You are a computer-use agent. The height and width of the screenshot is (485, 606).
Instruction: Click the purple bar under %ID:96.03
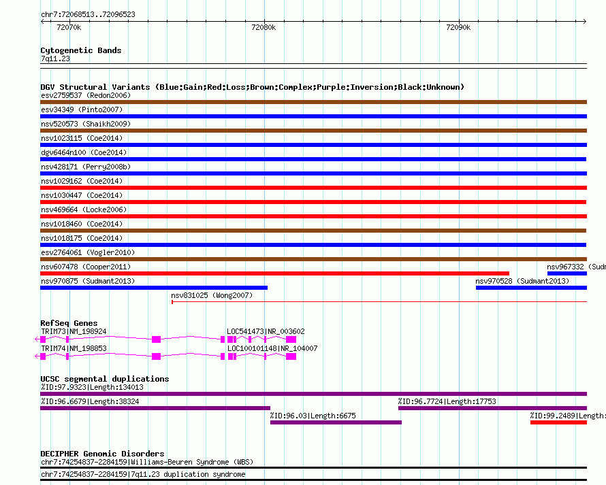[336, 422]
